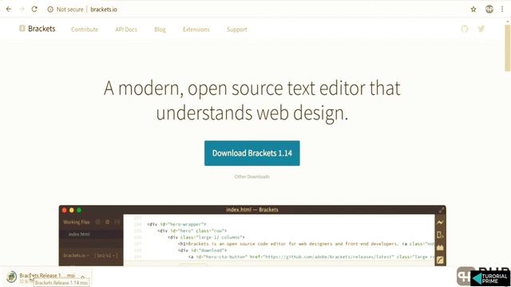
Task: Click the gear icon beside Working Files
Action: pos(107,222)
